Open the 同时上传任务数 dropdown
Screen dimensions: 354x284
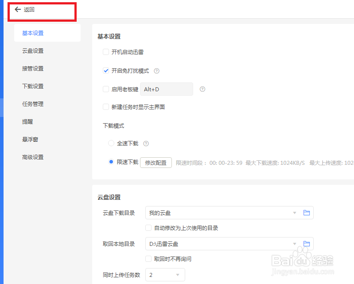tap(165, 275)
